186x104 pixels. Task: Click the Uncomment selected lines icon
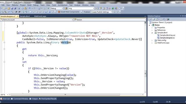pyautogui.click(x=26, y=12)
